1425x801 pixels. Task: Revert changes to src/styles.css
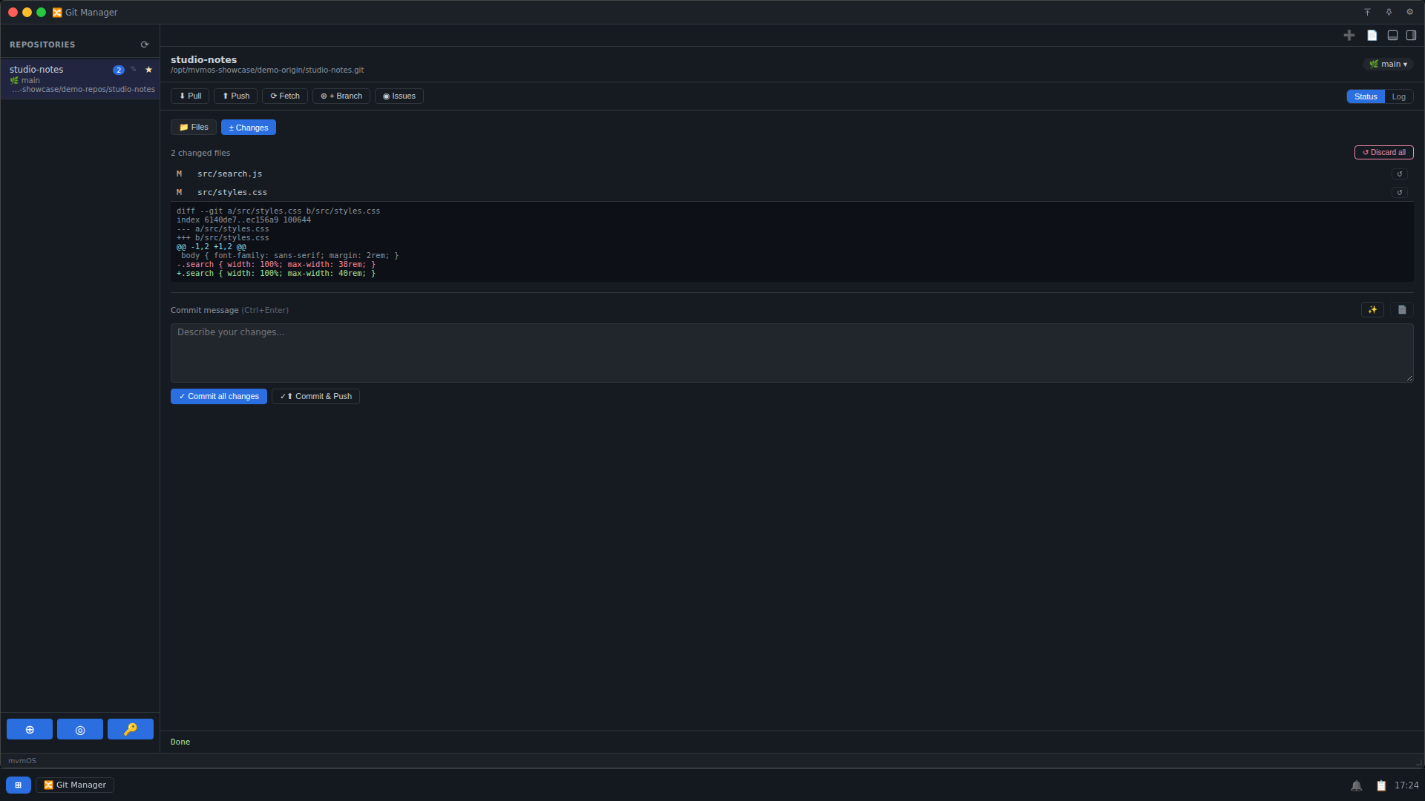[1400, 193]
